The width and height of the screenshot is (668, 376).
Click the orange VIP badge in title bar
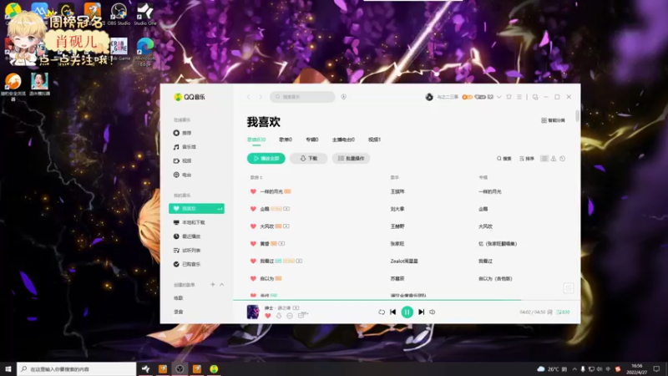point(468,97)
